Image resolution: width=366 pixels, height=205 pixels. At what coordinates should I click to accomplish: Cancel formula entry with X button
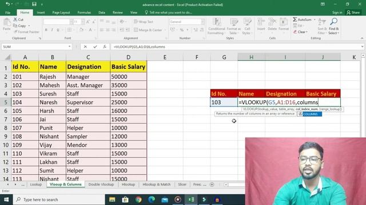coord(85,47)
